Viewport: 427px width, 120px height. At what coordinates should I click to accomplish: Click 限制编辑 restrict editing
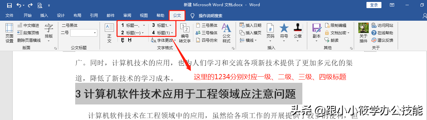336,25
